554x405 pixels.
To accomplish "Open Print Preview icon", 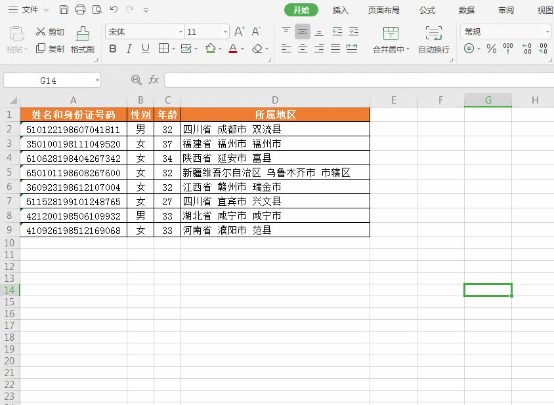I will pyautogui.click(x=97, y=10).
